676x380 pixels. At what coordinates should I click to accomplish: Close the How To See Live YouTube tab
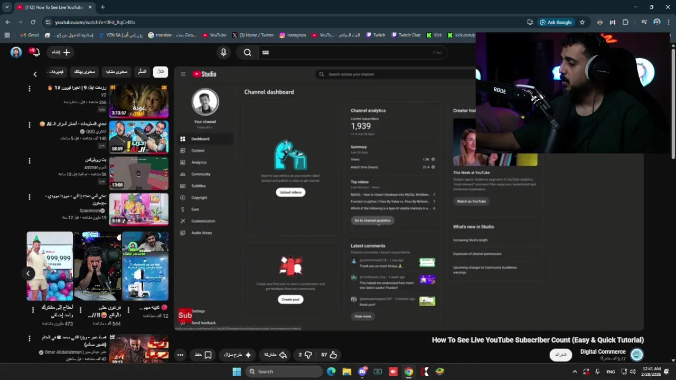(90, 7)
